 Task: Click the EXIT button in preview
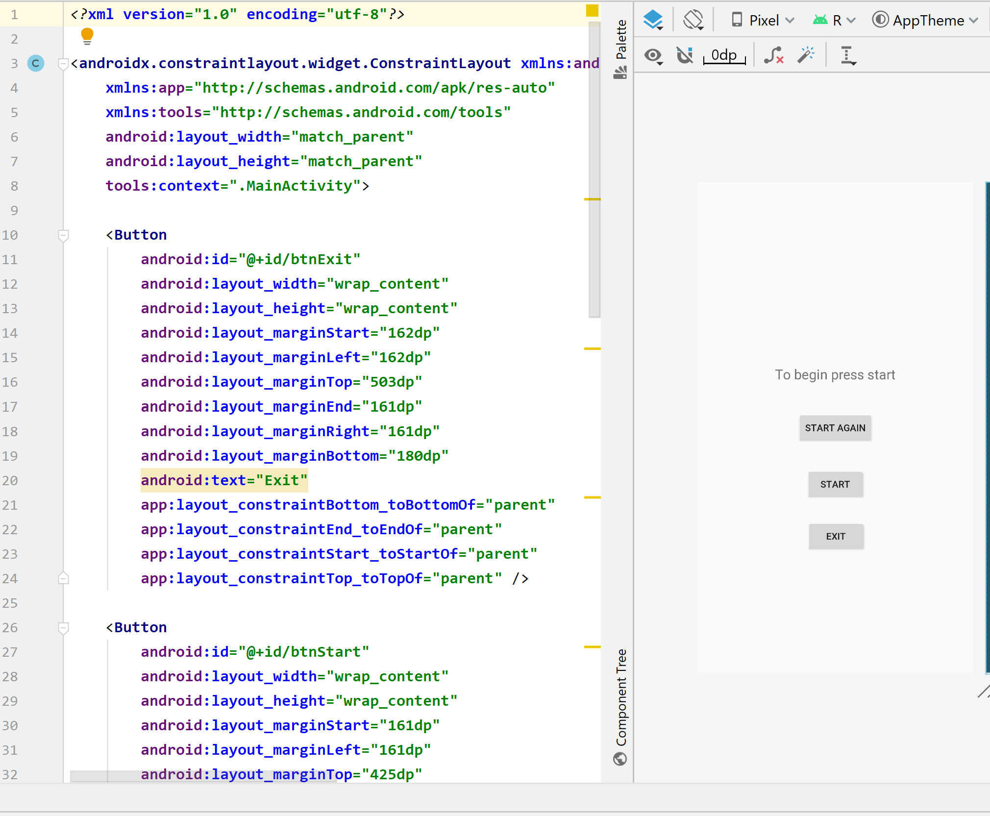click(x=836, y=536)
